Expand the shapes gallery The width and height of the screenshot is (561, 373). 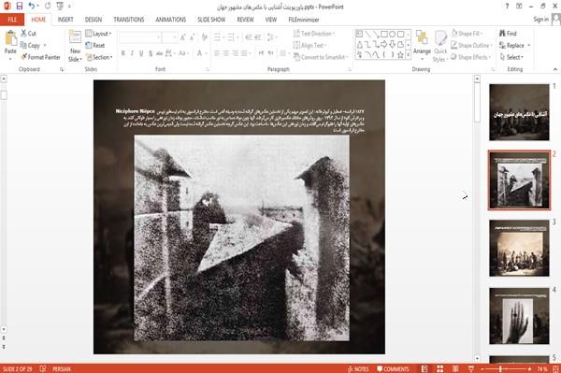[408, 54]
